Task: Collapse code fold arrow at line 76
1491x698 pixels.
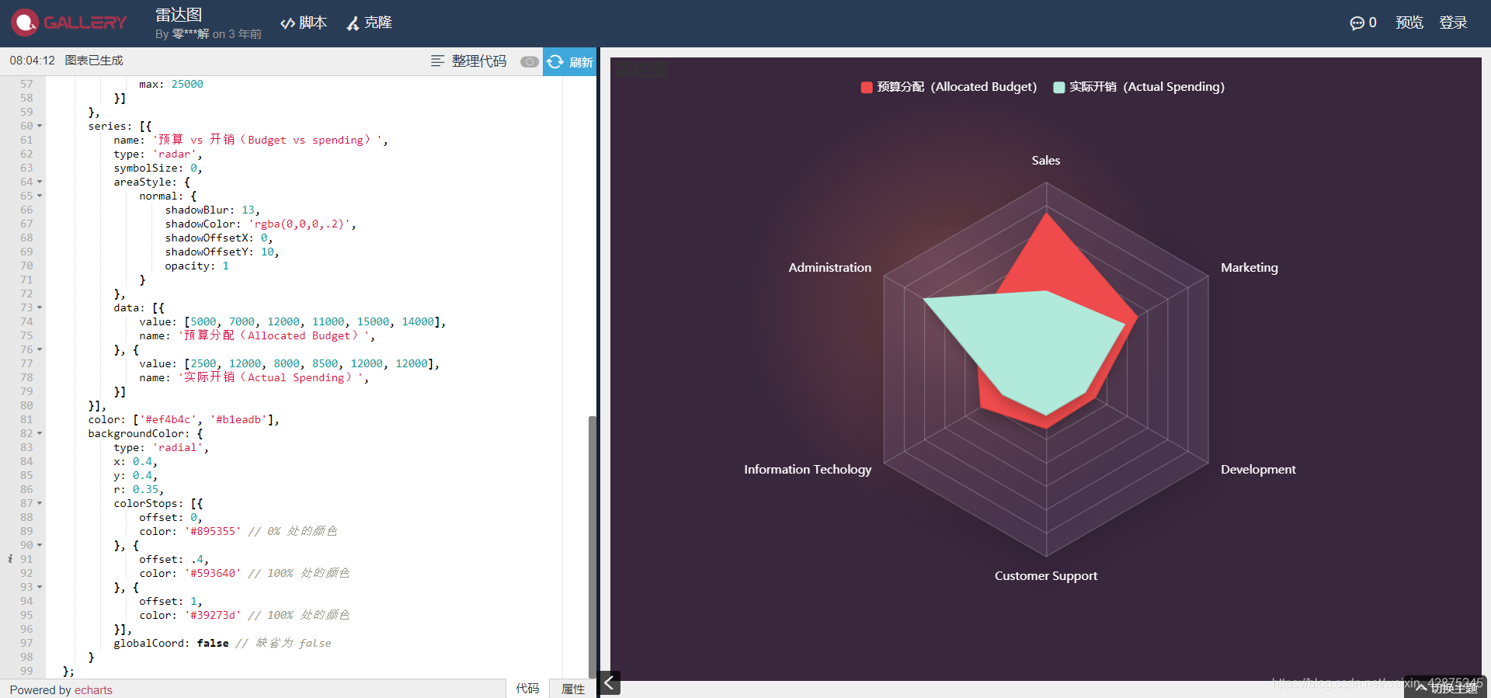Action: [40, 349]
